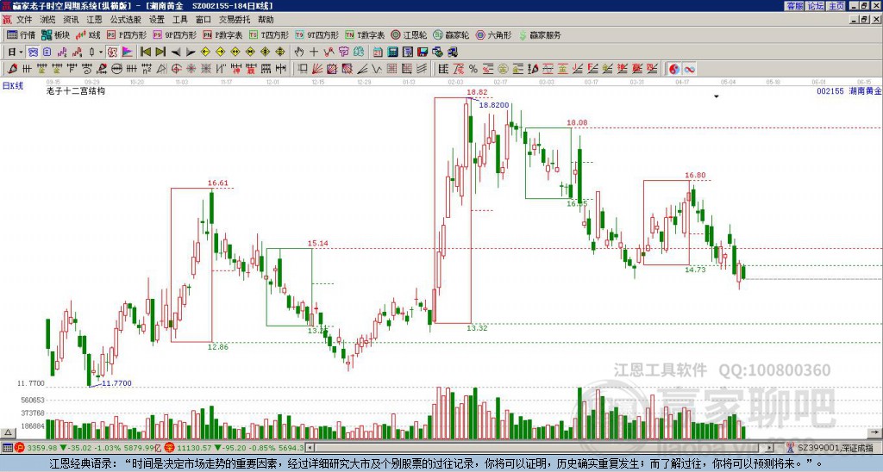Image resolution: width=883 pixels, height=472 pixels.
Task: Select the hand pan tool
Action: point(299,53)
